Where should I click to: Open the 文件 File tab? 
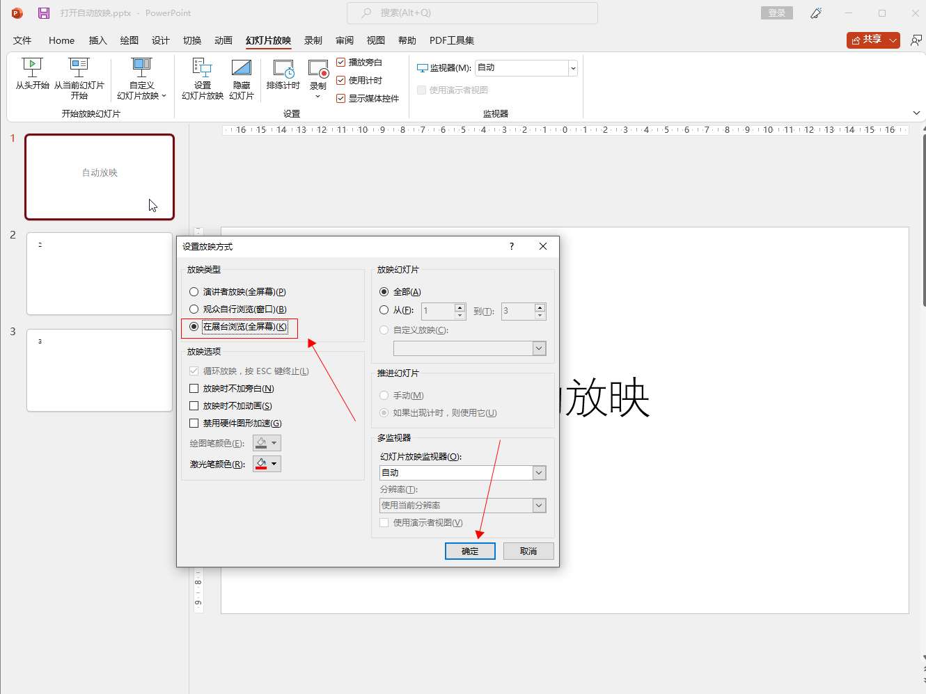[x=22, y=40]
